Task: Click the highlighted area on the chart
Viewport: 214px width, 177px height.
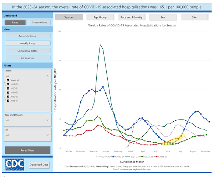Action: click(x=173, y=140)
